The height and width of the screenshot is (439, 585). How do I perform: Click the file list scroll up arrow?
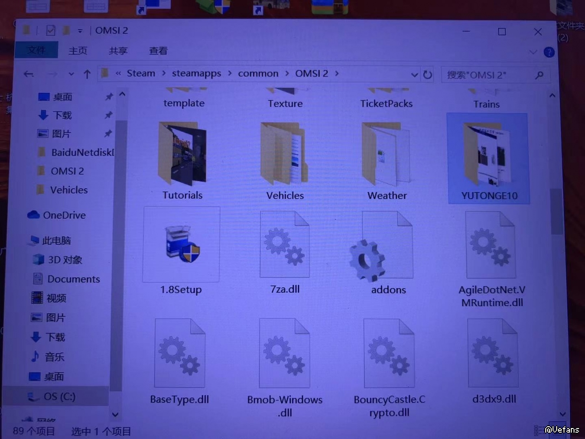[552, 96]
